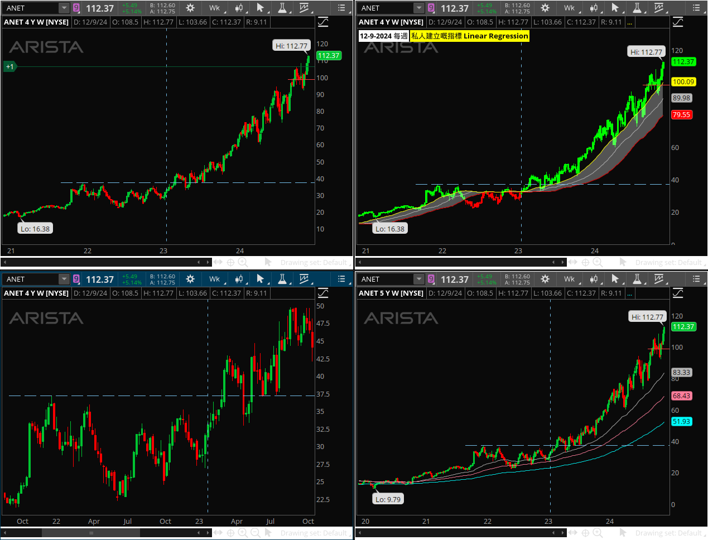Open Wk timeframe menu in top-left chart
The width and height of the screenshot is (708, 540).
pyautogui.click(x=215, y=8)
